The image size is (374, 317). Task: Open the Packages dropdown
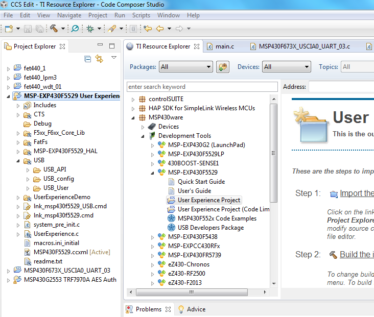(186, 67)
